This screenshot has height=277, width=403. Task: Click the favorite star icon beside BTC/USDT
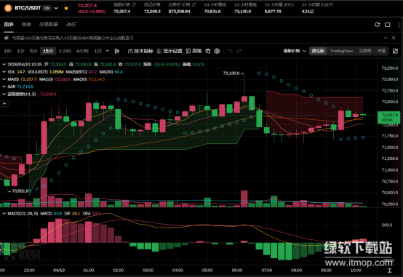(66, 8)
